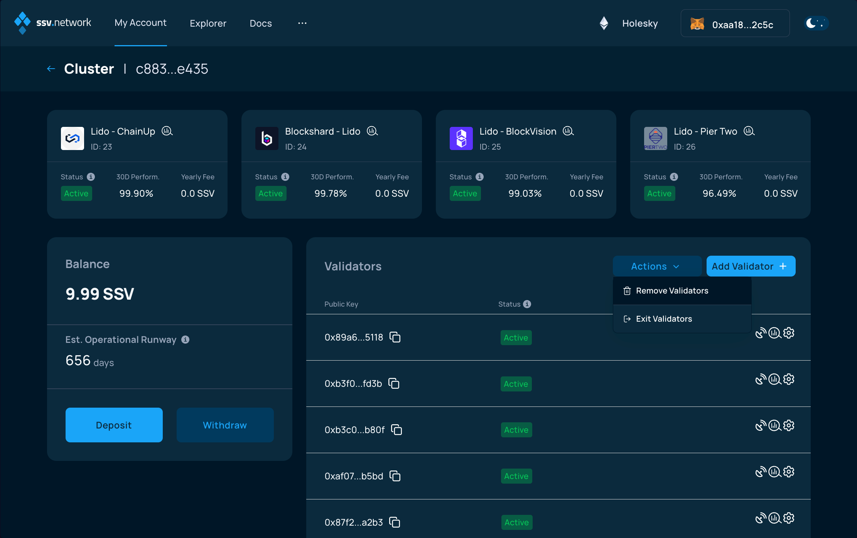Click the 96.49% performance value
Screen dimensions: 857x538
[x=719, y=193]
